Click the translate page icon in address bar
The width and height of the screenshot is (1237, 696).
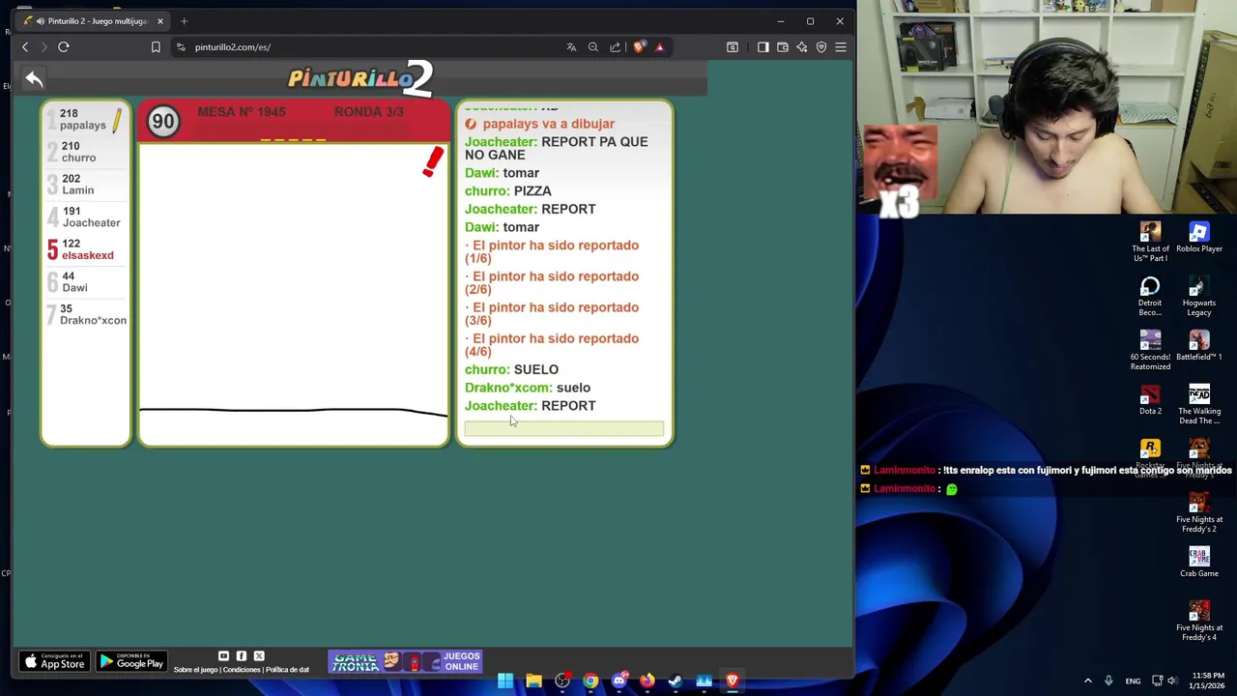click(x=571, y=46)
